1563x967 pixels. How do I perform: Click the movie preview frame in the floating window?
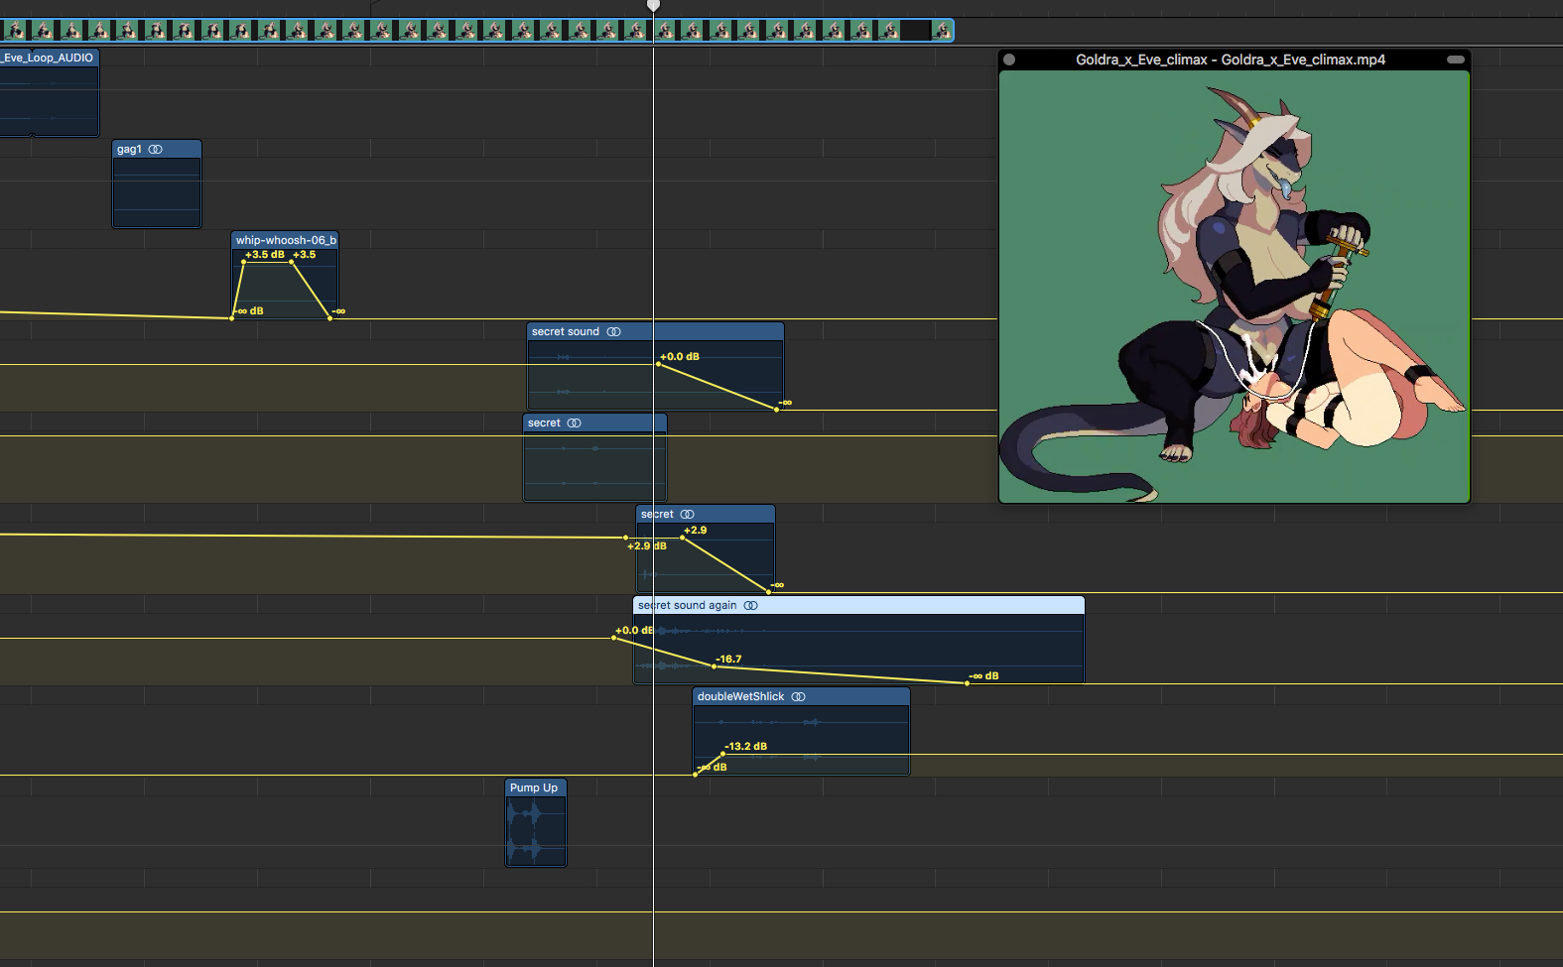point(1234,287)
